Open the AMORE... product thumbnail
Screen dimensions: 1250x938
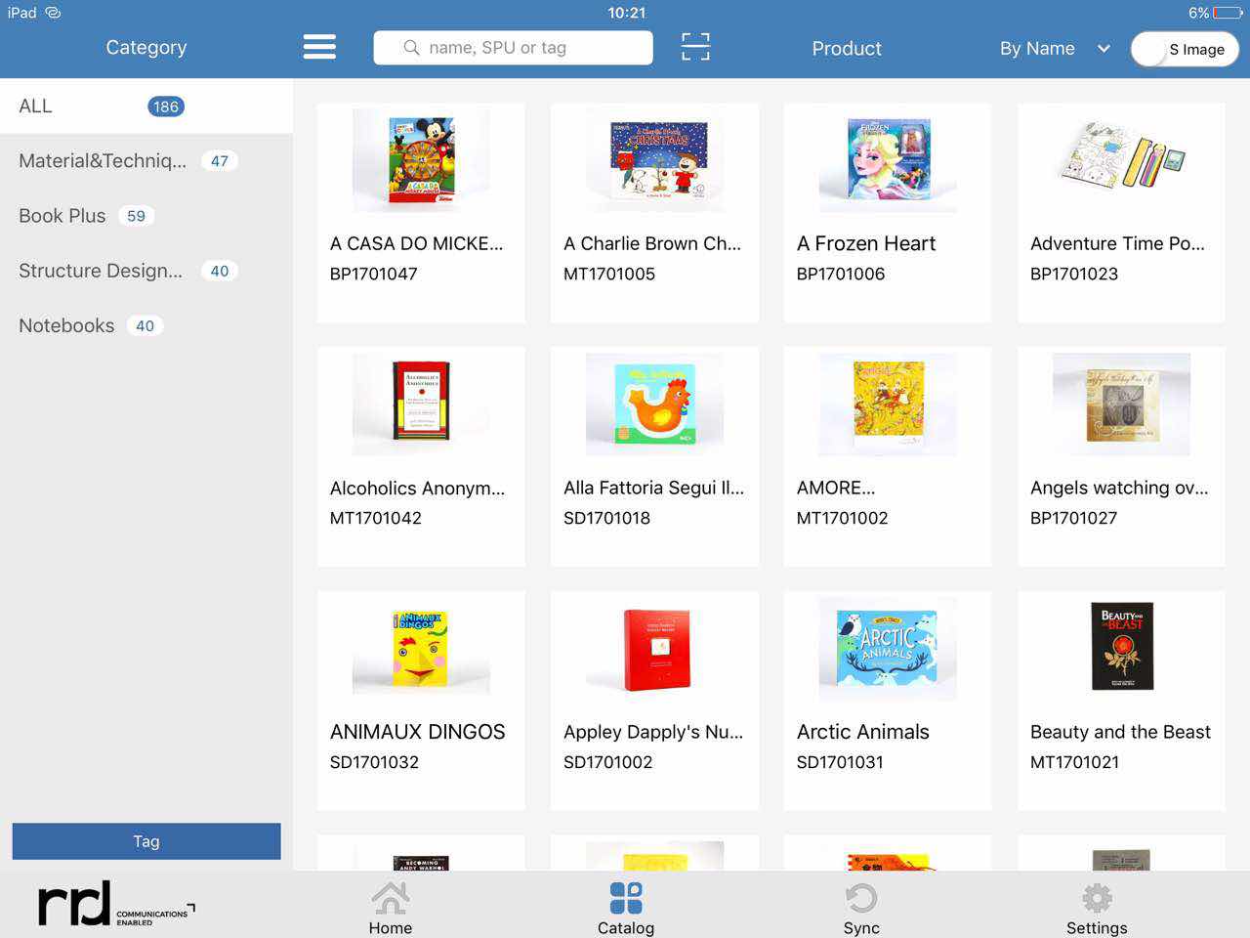[x=888, y=404]
